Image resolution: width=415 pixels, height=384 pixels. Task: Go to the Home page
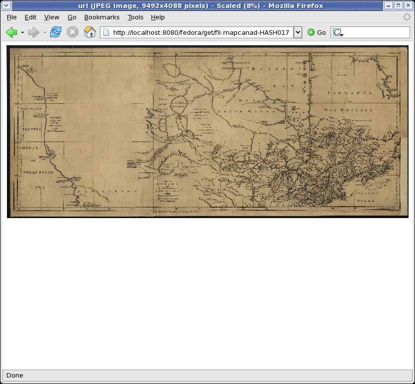[90, 32]
